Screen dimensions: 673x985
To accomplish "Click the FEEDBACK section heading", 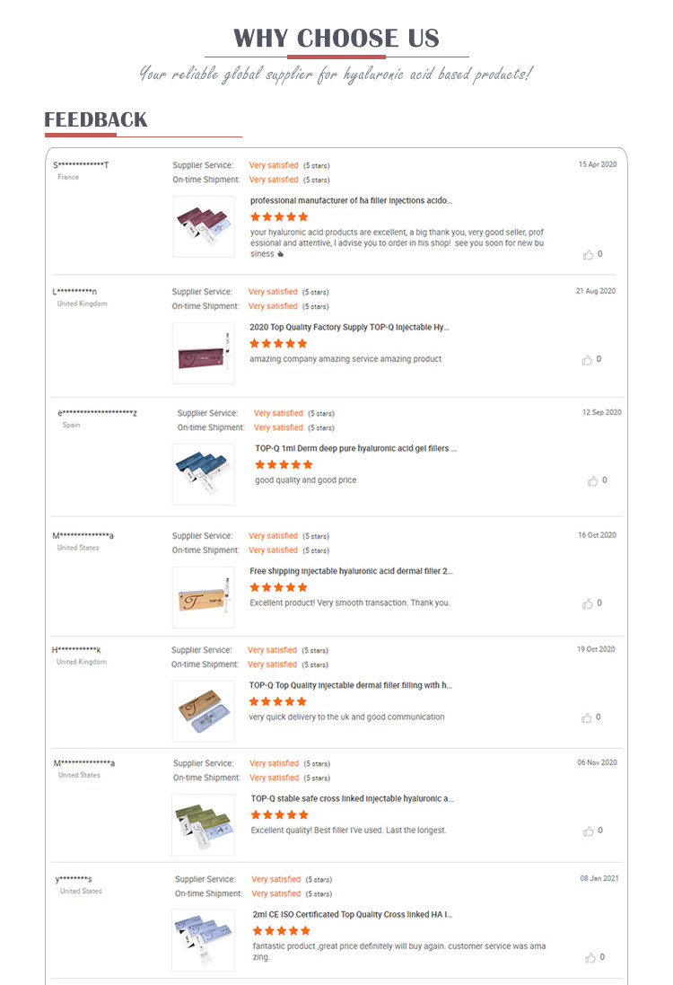I will 95,119.
